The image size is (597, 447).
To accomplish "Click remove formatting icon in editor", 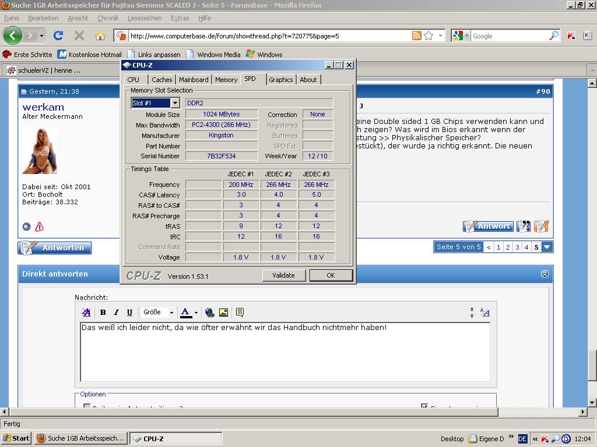I will [86, 313].
